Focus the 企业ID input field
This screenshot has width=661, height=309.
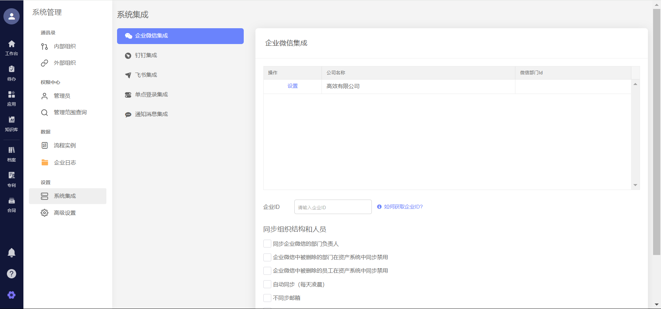tap(333, 207)
